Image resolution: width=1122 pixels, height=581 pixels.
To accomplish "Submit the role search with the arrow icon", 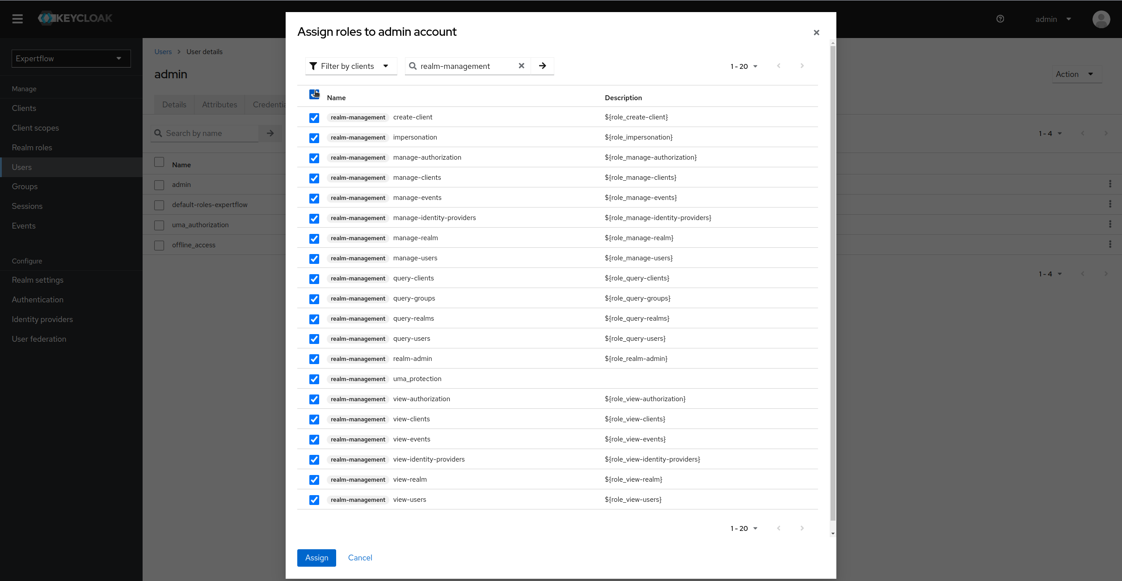I will [x=542, y=66].
